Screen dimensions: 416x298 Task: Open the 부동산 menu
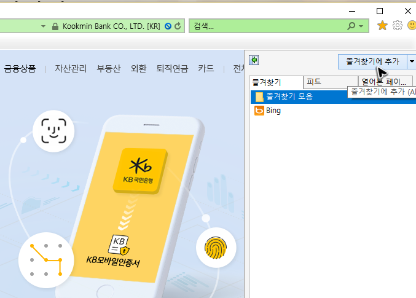click(x=109, y=69)
